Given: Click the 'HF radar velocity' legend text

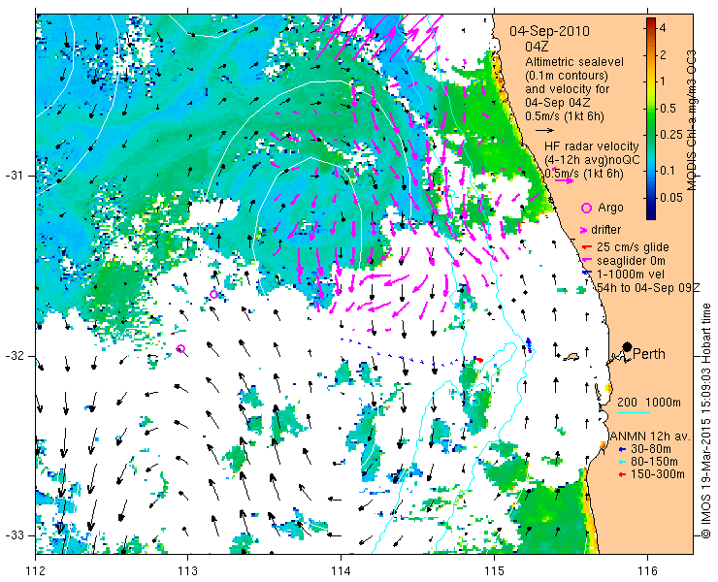Looking at the screenshot, I should pyautogui.click(x=592, y=146).
